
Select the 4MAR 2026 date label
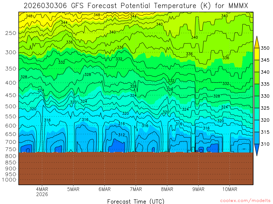click(42, 192)
